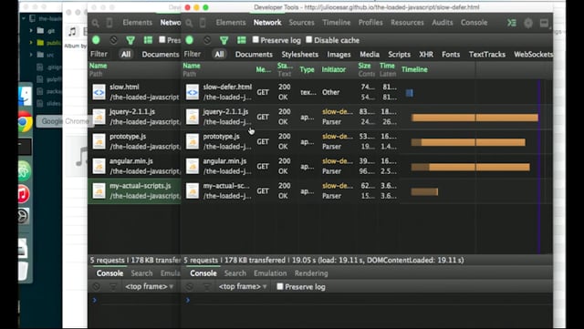Select angular.min.js in front Network list
Image resolution: width=584 pixels, height=329 pixels.
[x=367, y=167]
